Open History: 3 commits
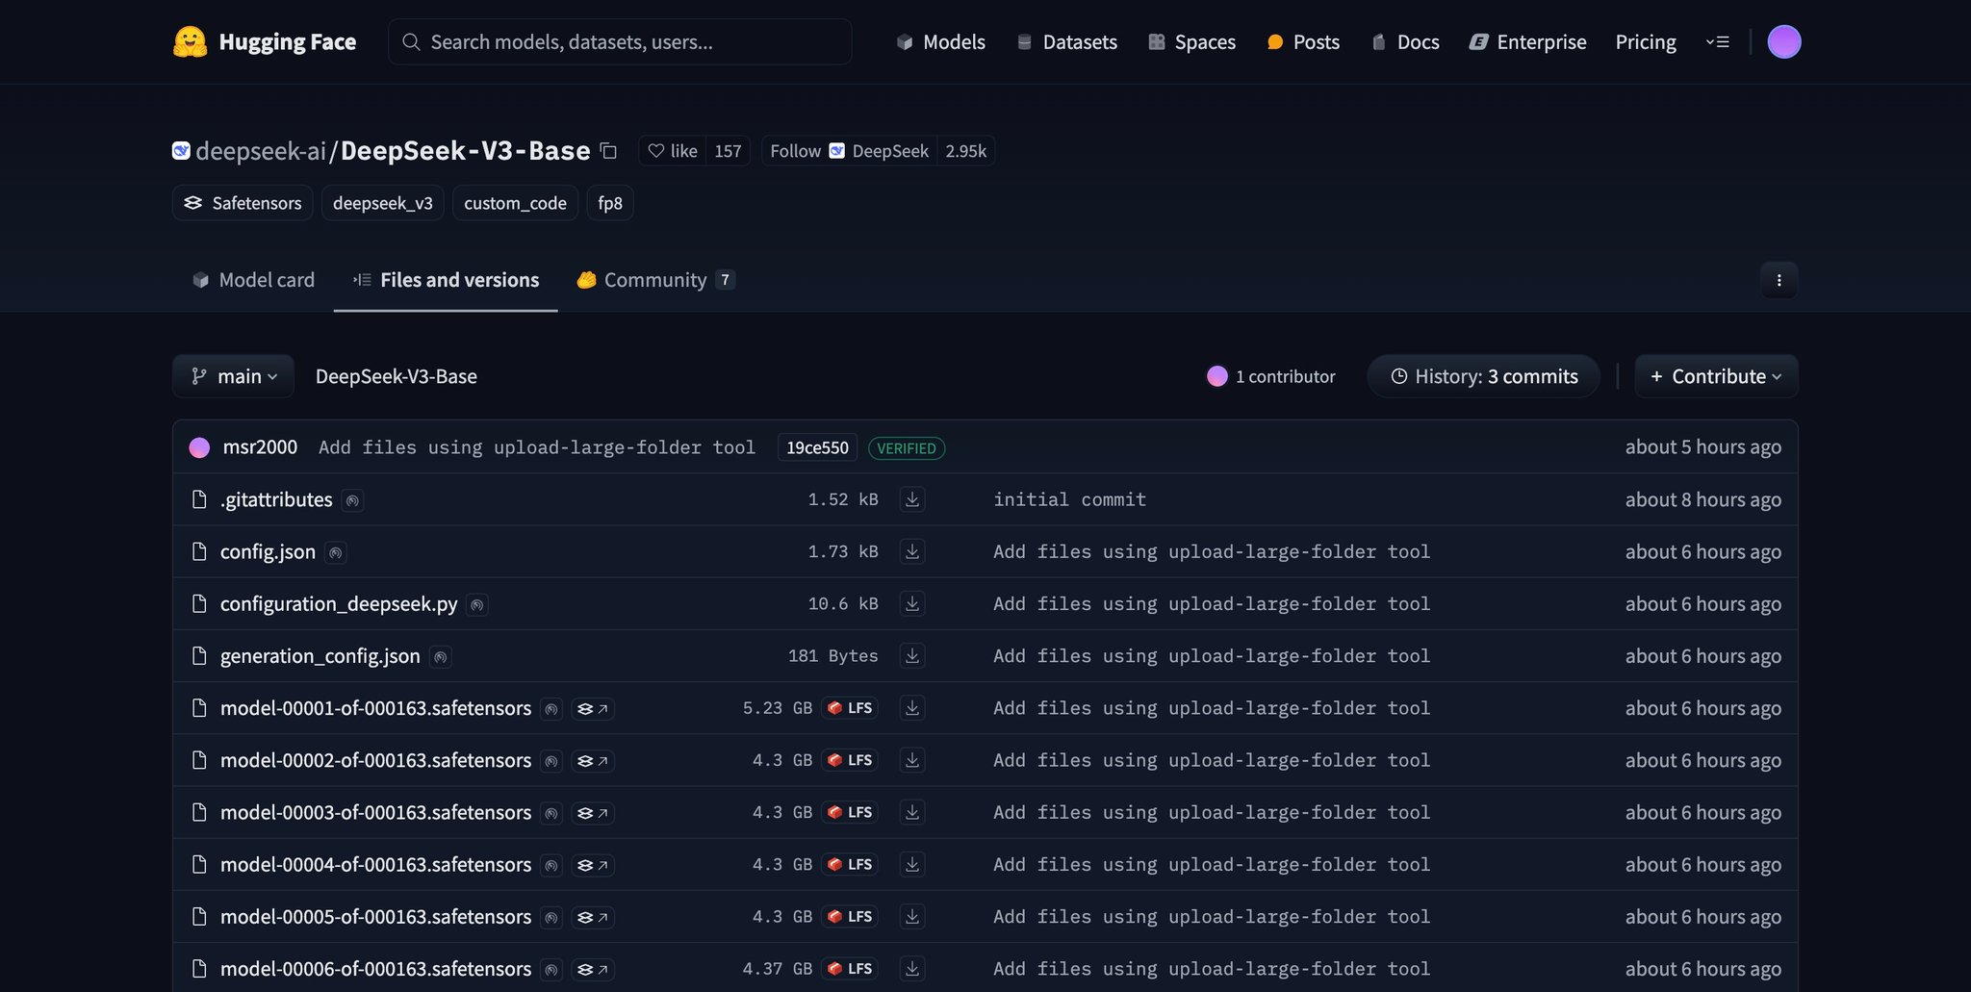This screenshot has height=992, width=1971. pyautogui.click(x=1483, y=376)
